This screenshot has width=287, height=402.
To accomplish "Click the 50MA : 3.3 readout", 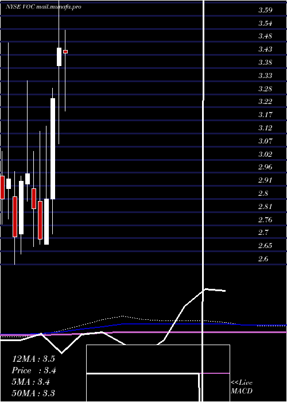I will (33, 393).
